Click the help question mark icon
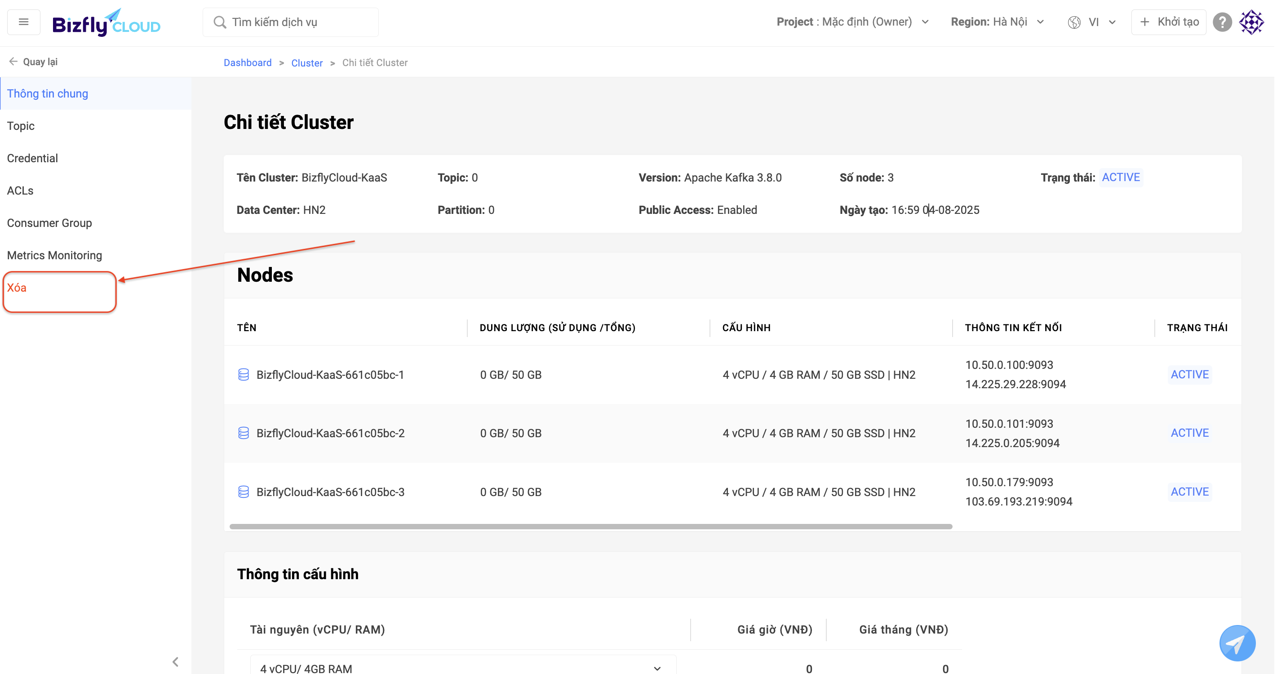This screenshot has height=674, width=1277. (x=1222, y=22)
